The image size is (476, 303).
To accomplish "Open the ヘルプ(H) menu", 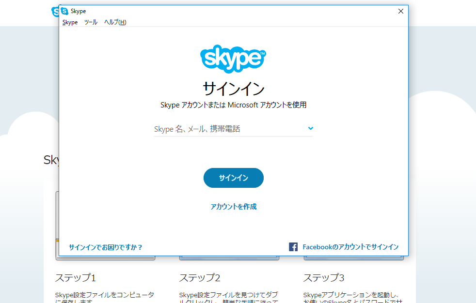I will [x=115, y=22].
